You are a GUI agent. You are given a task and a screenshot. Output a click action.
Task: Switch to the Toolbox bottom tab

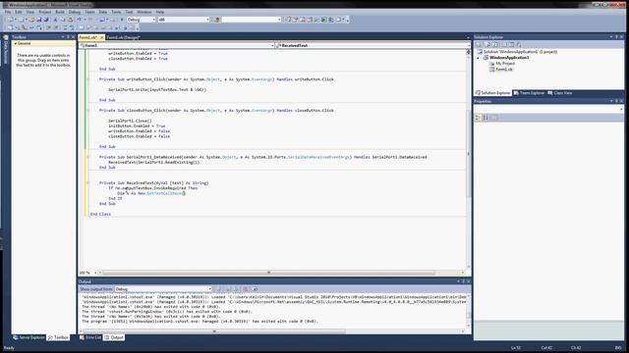click(x=59, y=337)
